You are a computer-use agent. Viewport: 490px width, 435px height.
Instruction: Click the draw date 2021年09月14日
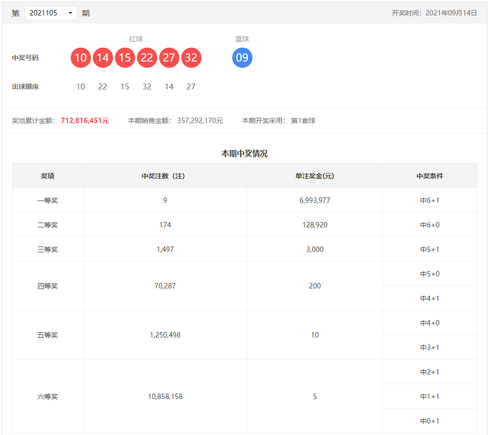451,13
